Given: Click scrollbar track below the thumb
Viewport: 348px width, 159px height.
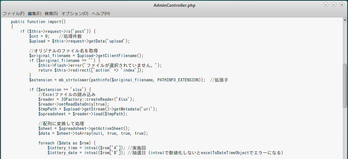Looking at the screenshot, I should click(x=345, y=131).
